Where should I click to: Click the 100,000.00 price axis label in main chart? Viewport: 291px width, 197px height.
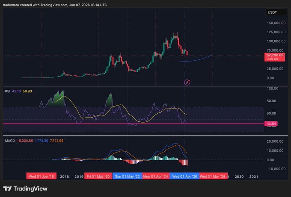coord(276,41)
